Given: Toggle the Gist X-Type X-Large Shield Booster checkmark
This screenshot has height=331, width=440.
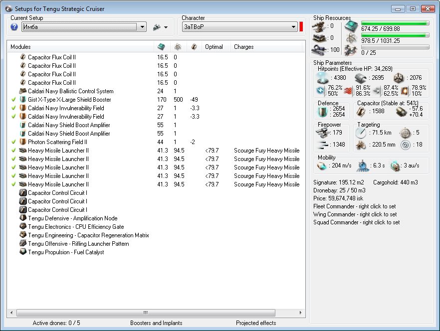Looking at the screenshot, I should point(13,100).
